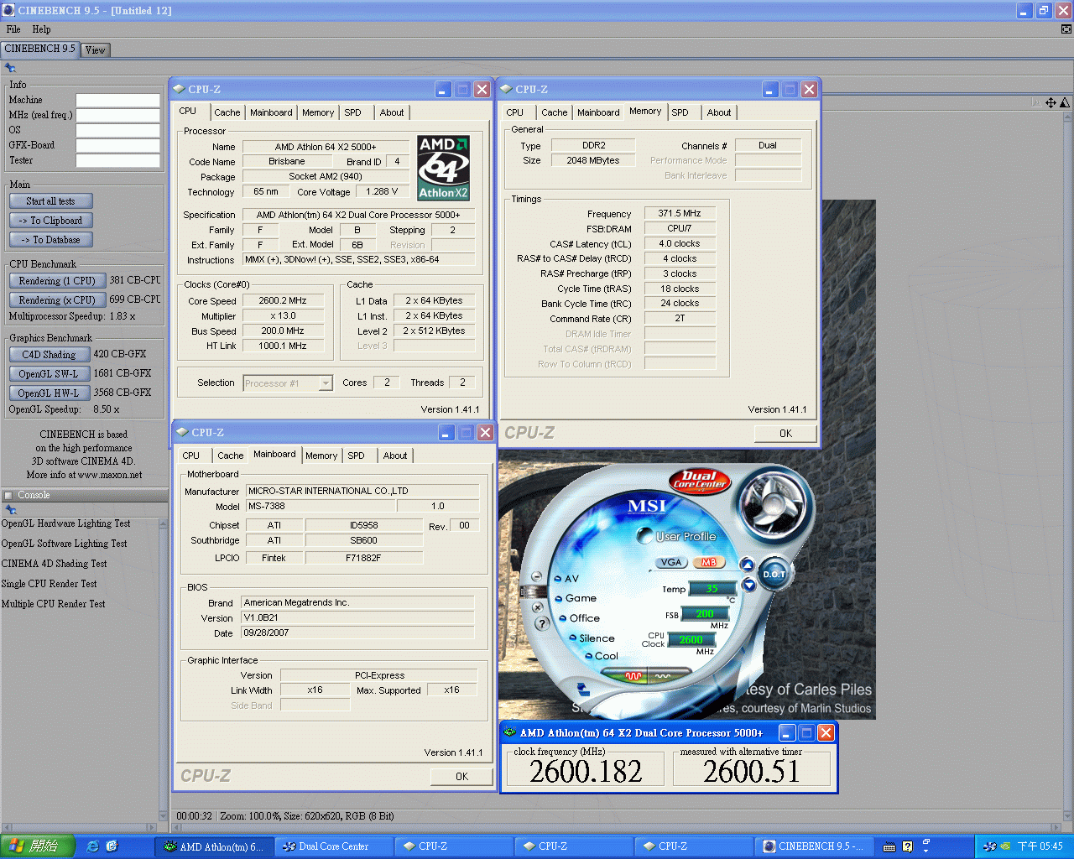Run the OpenGL HW-L benchmark

pyautogui.click(x=49, y=393)
